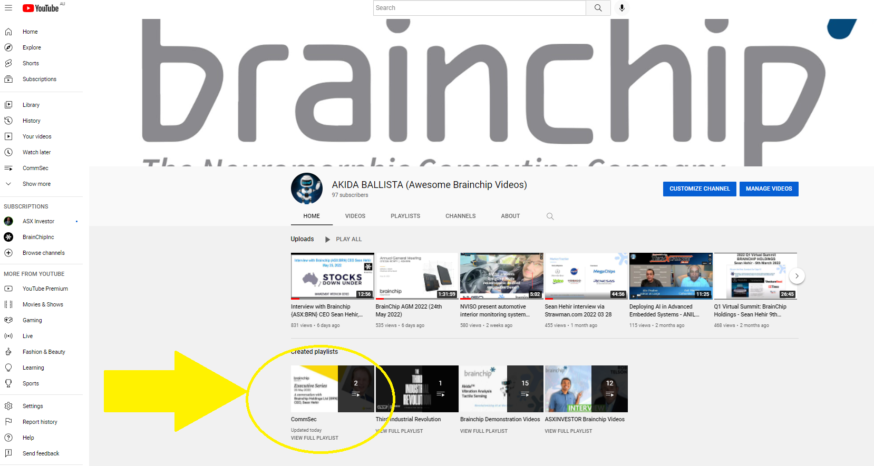Click the History clock icon

(x=8, y=121)
